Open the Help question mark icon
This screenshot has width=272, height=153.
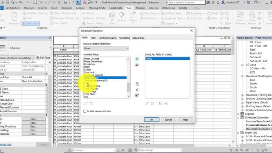[x=256, y=3]
